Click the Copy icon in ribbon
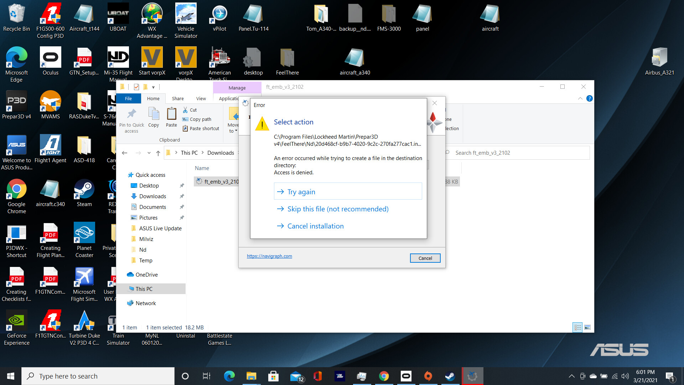The height and width of the screenshot is (385, 684). pos(154,114)
